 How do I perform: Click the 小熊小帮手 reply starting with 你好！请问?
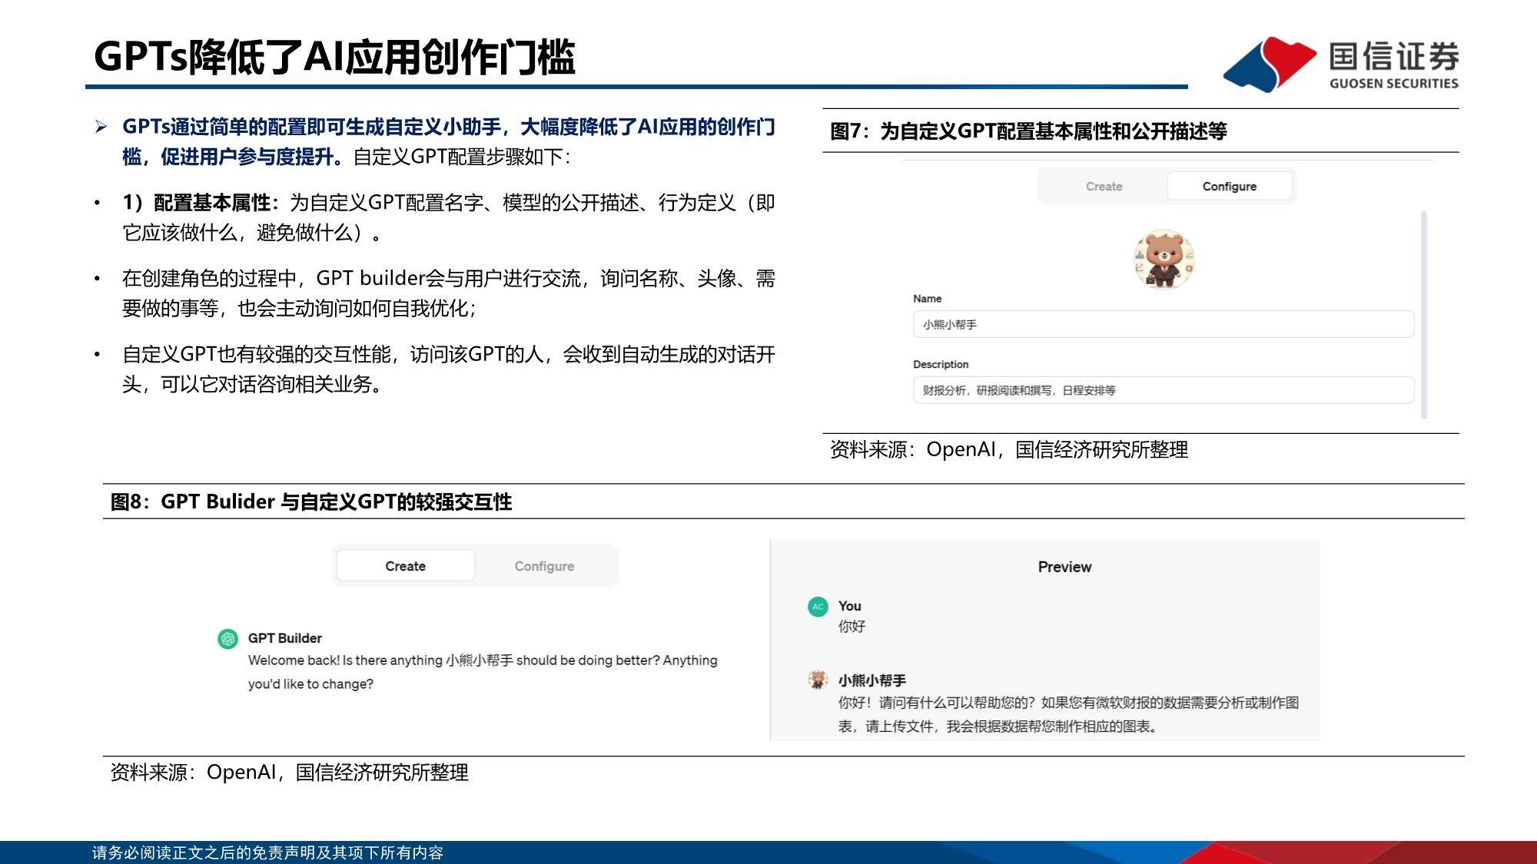click(x=1068, y=714)
